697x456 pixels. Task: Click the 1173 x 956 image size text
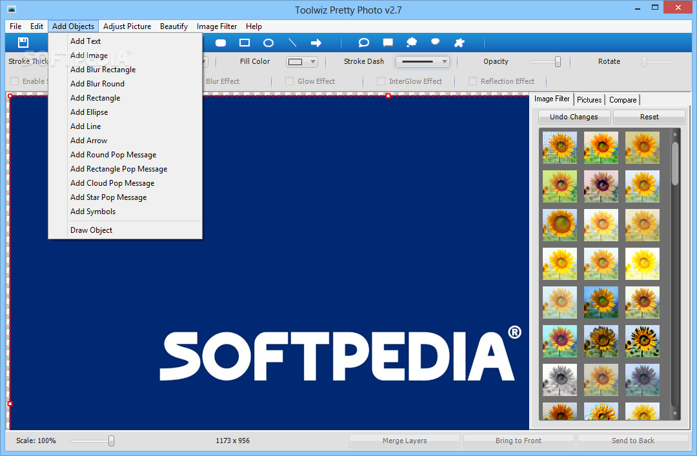(232, 441)
